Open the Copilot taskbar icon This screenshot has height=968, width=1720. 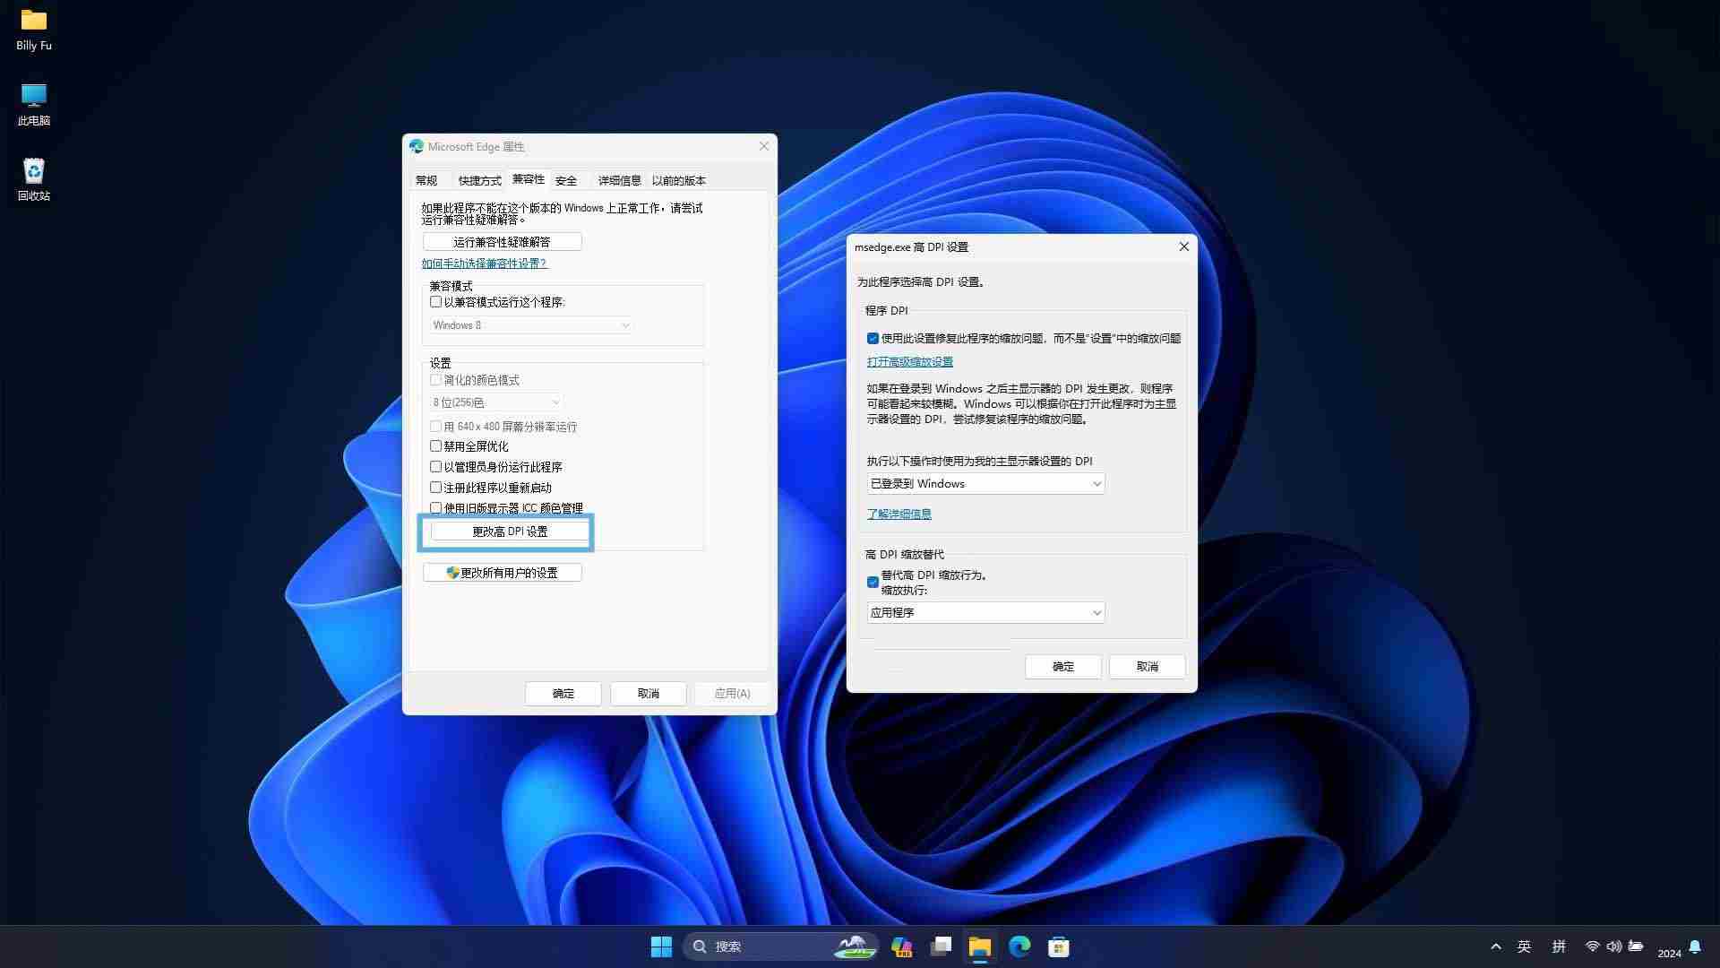[x=901, y=946]
